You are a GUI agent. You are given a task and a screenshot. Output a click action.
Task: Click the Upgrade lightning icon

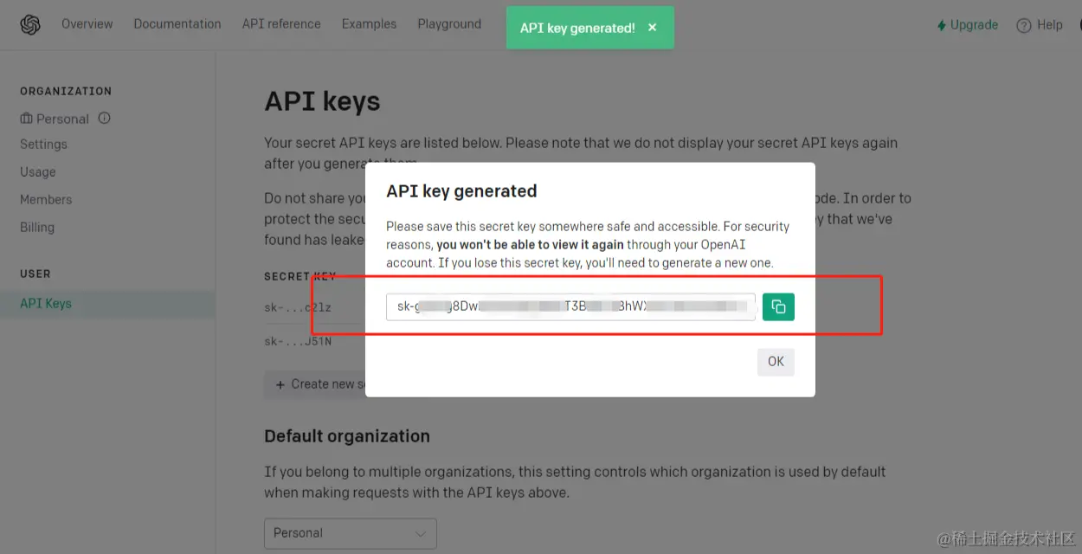point(941,26)
